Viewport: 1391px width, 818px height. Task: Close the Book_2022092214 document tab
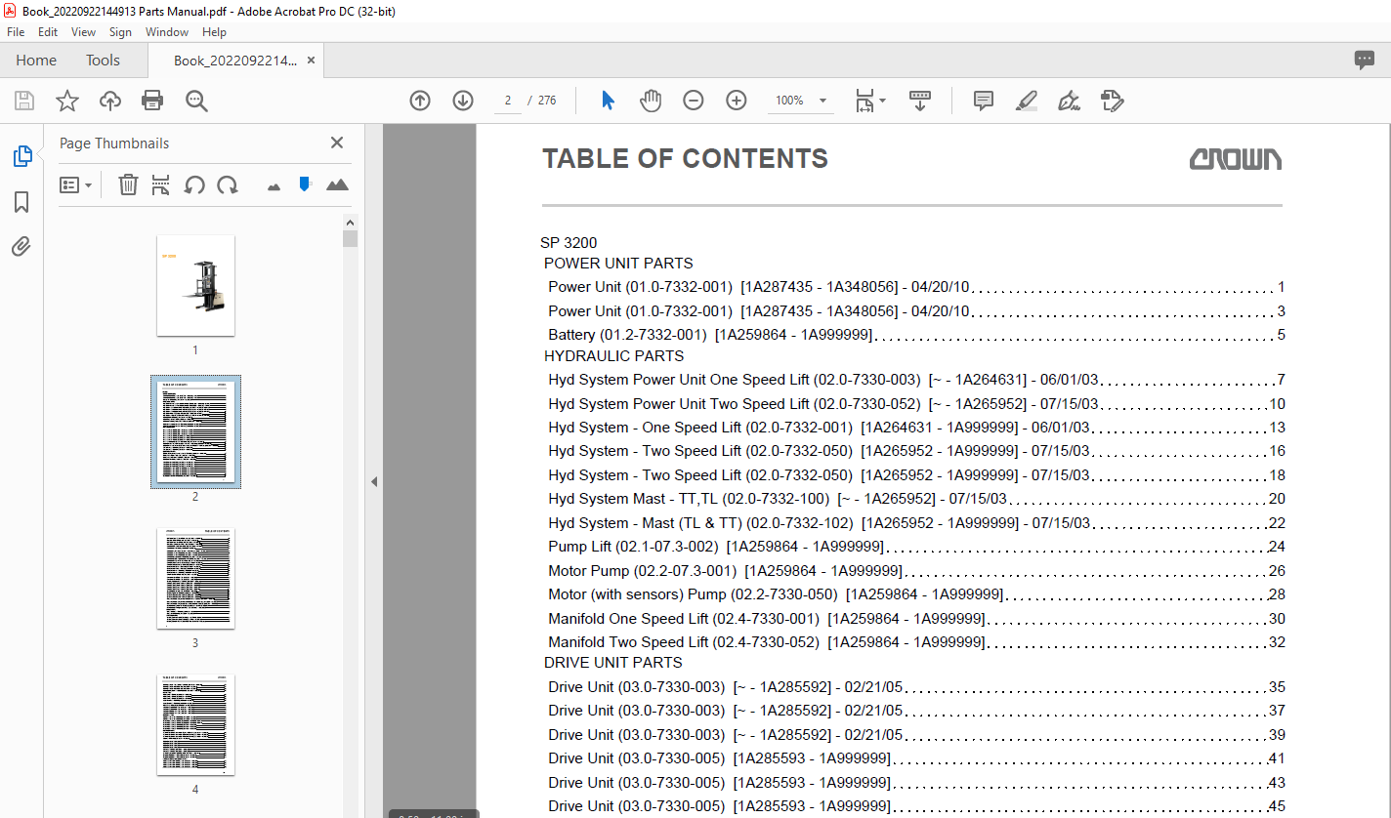click(312, 61)
